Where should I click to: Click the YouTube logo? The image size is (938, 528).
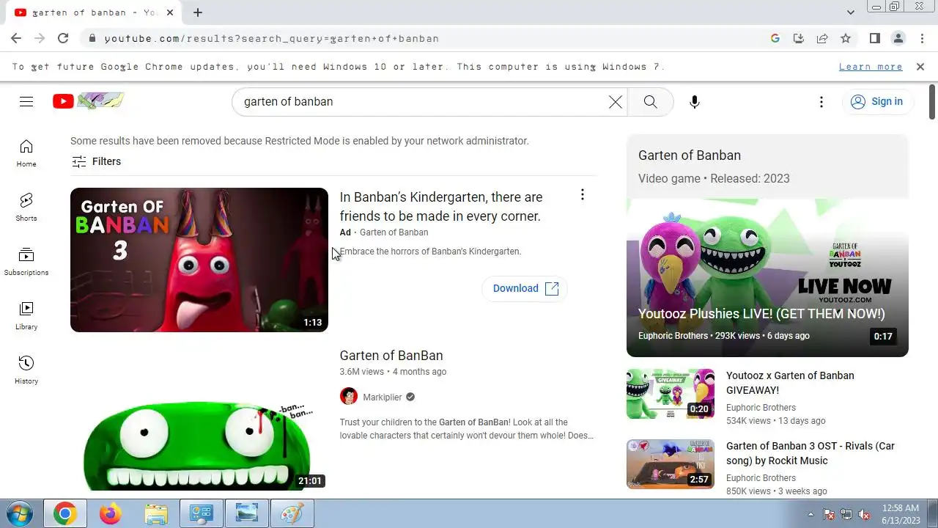tap(88, 101)
